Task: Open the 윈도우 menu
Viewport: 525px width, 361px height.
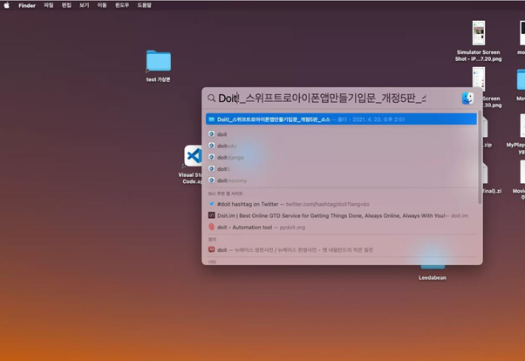Action: pos(122,5)
